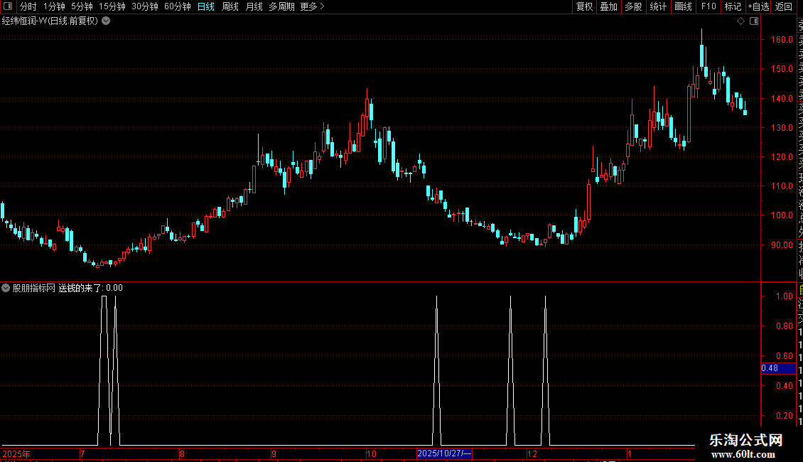This screenshot has height=462, width=803.
Task: Open the 统计 statistics tool
Action: 658,6
